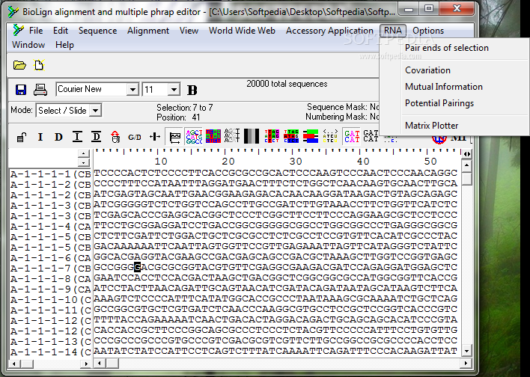Select the grayscale gradient bars icon
This screenshot has height=377, width=530.
click(252, 136)
